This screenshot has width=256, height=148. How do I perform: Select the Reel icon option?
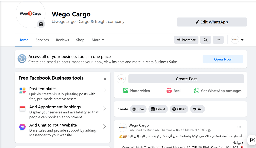pos(169,91)
